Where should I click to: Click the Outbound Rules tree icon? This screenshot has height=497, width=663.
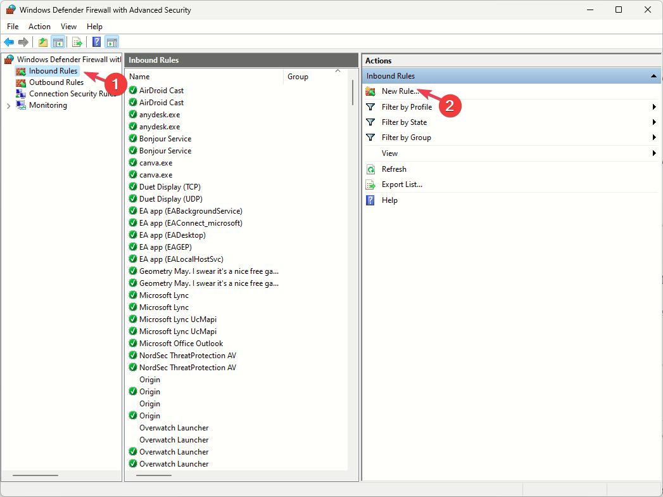click(x=21, y=82)
